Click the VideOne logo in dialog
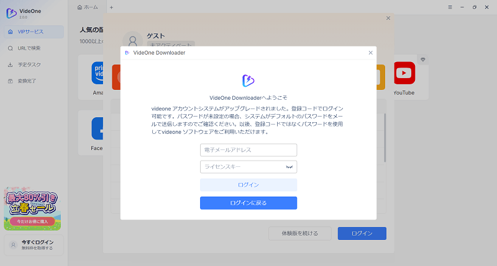Viewport: 497px width, 266px height. [248, 81]
